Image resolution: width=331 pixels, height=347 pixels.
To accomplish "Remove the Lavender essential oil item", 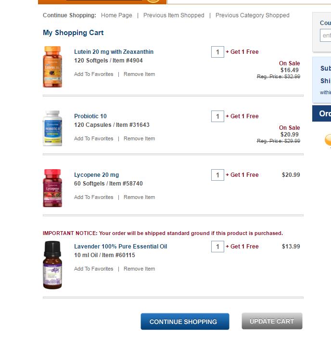I will point(139,269).
